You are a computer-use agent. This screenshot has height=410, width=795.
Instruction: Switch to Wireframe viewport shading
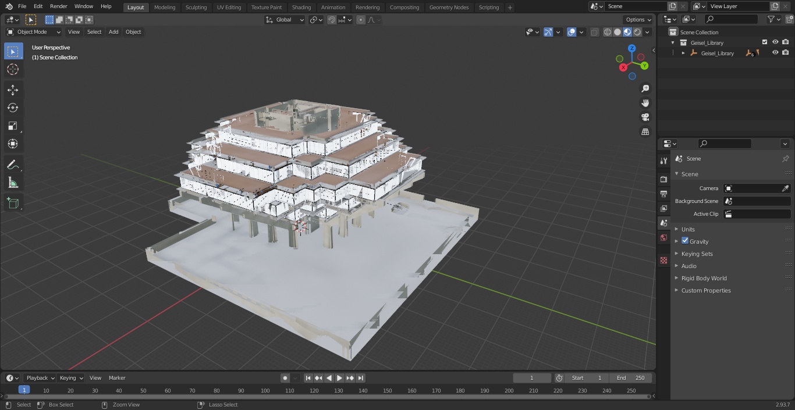tap(608, 32)
